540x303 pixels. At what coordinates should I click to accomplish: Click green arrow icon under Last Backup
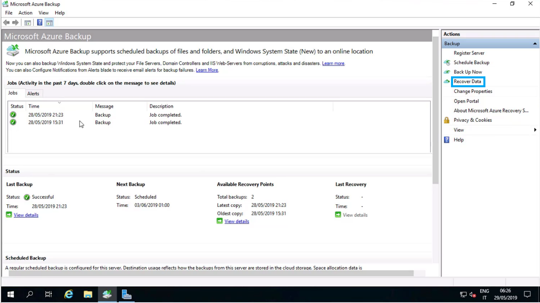coord(9,215)
